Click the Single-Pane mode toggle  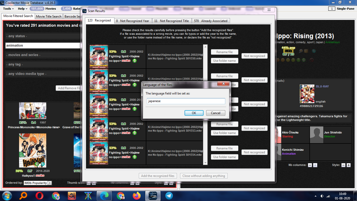click(x=341, y=9)
